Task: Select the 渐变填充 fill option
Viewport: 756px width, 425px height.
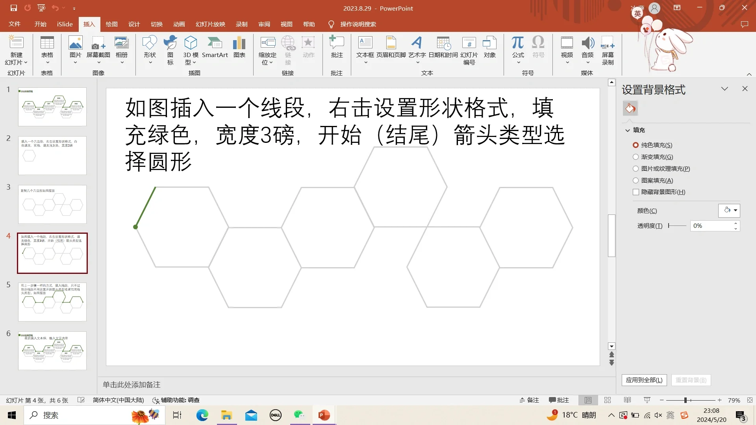Action: coord(636,157)
